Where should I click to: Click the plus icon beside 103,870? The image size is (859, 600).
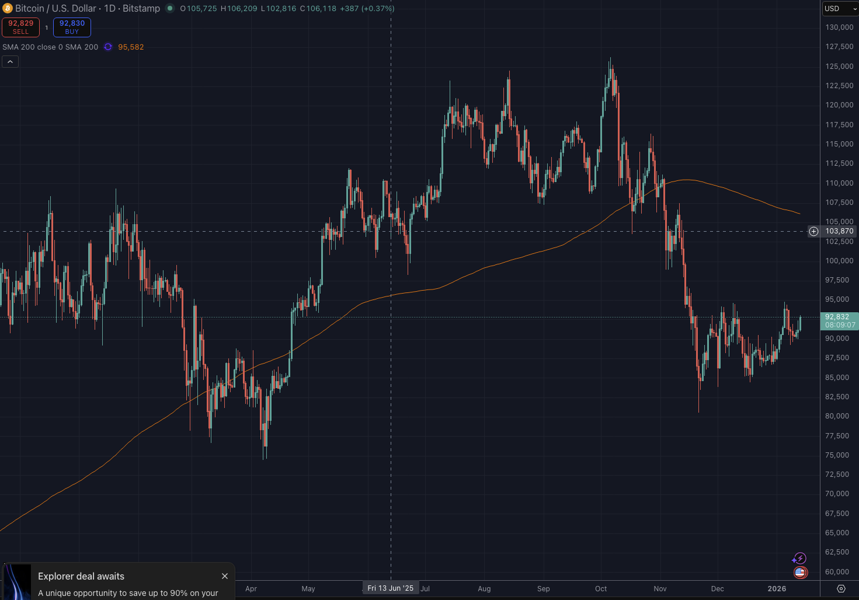point(813,232)
